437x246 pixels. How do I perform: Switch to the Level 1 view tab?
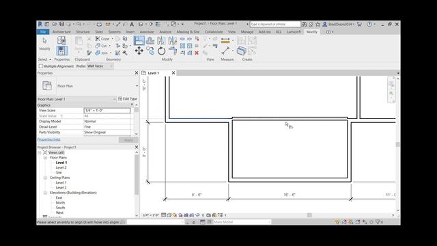[153, 73]
